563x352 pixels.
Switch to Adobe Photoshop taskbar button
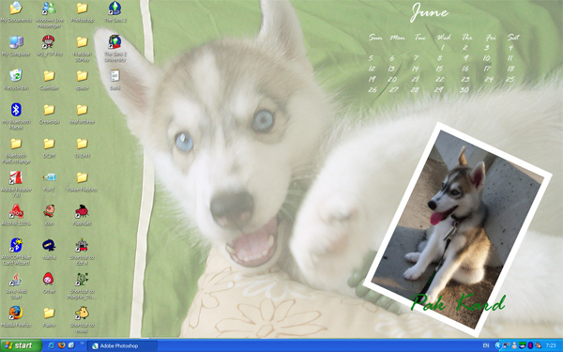click(122, 345)
